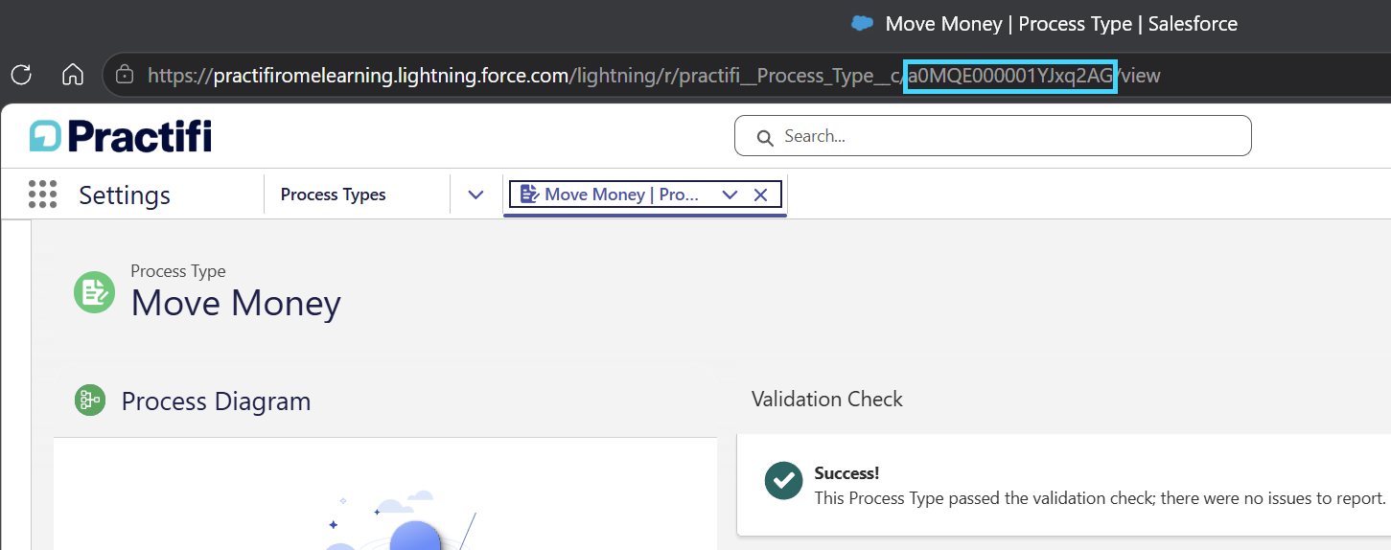Open the App Launcher dots grid
Image resolution: width=1391 pixels, height=550 pixels.
(43, 195)
